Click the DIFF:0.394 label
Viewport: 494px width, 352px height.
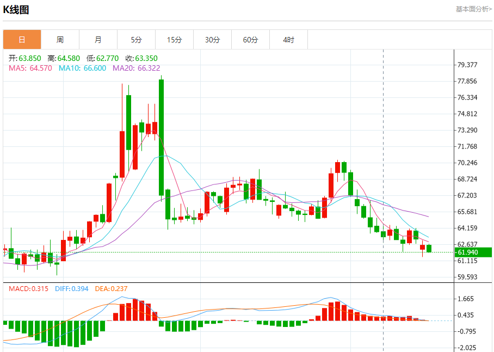tap(71, 289)
